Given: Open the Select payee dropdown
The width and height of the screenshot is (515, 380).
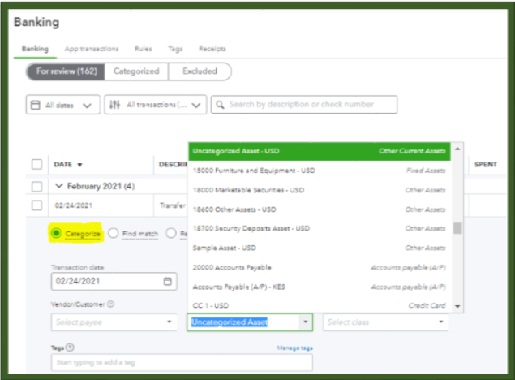Looking at the screenshot, I should pos(114,322).
